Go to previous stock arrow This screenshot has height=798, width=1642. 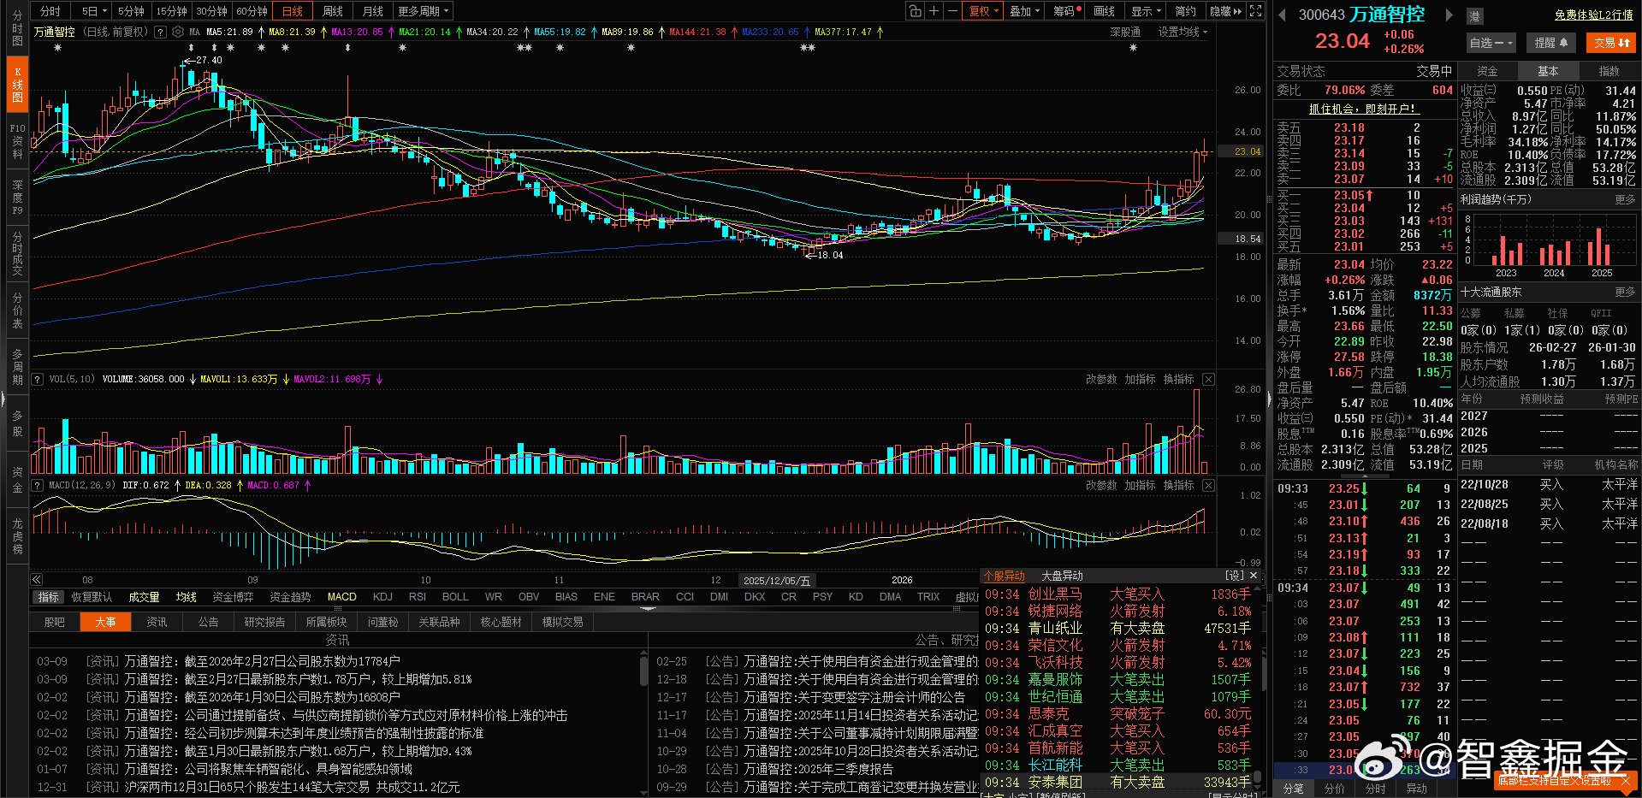pyautogui.click(x=1282, y=15)
